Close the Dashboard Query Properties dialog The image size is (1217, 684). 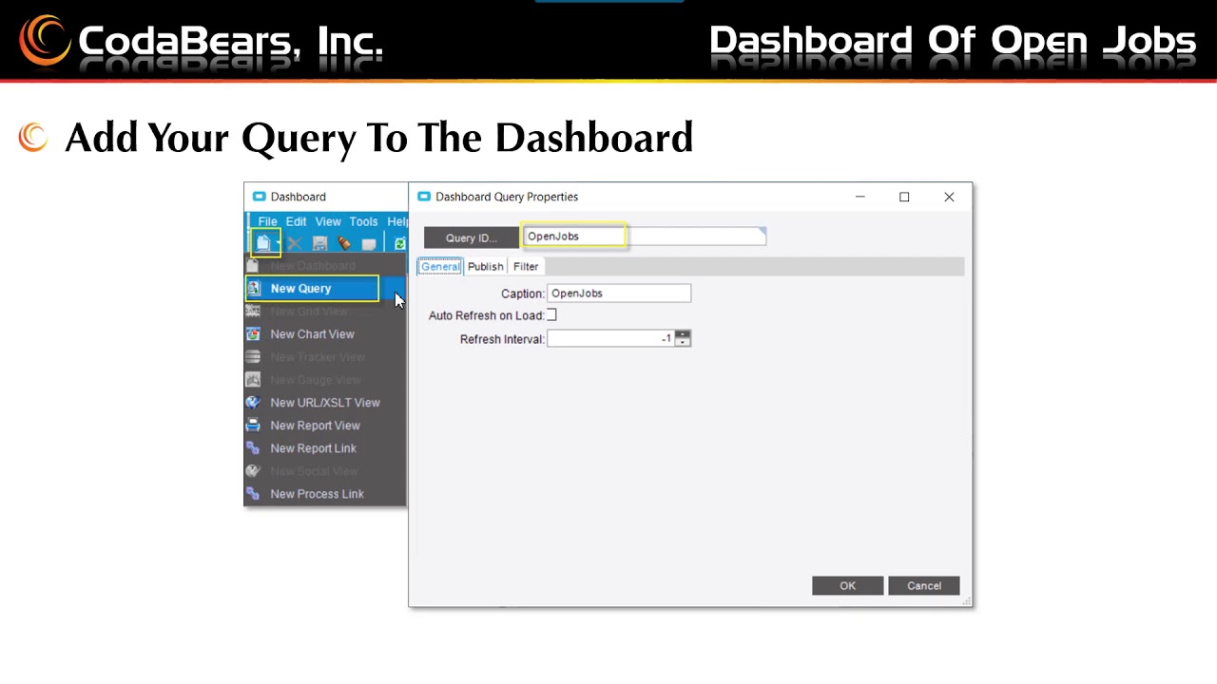coord(949,197)
